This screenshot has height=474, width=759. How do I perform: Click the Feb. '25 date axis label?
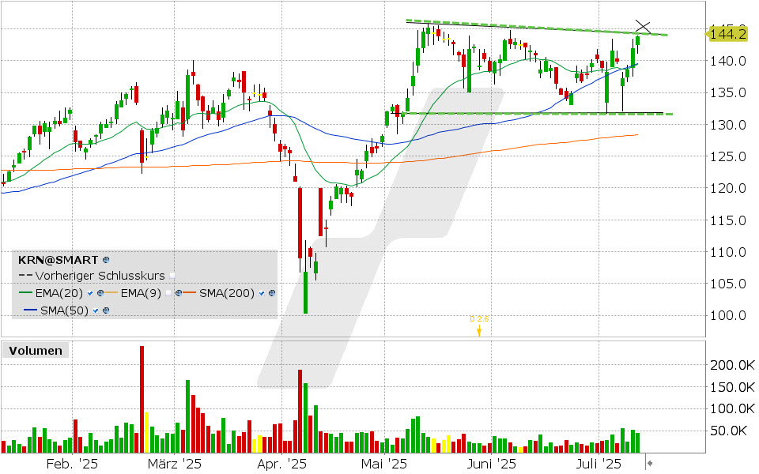click(x=72, y=464)
